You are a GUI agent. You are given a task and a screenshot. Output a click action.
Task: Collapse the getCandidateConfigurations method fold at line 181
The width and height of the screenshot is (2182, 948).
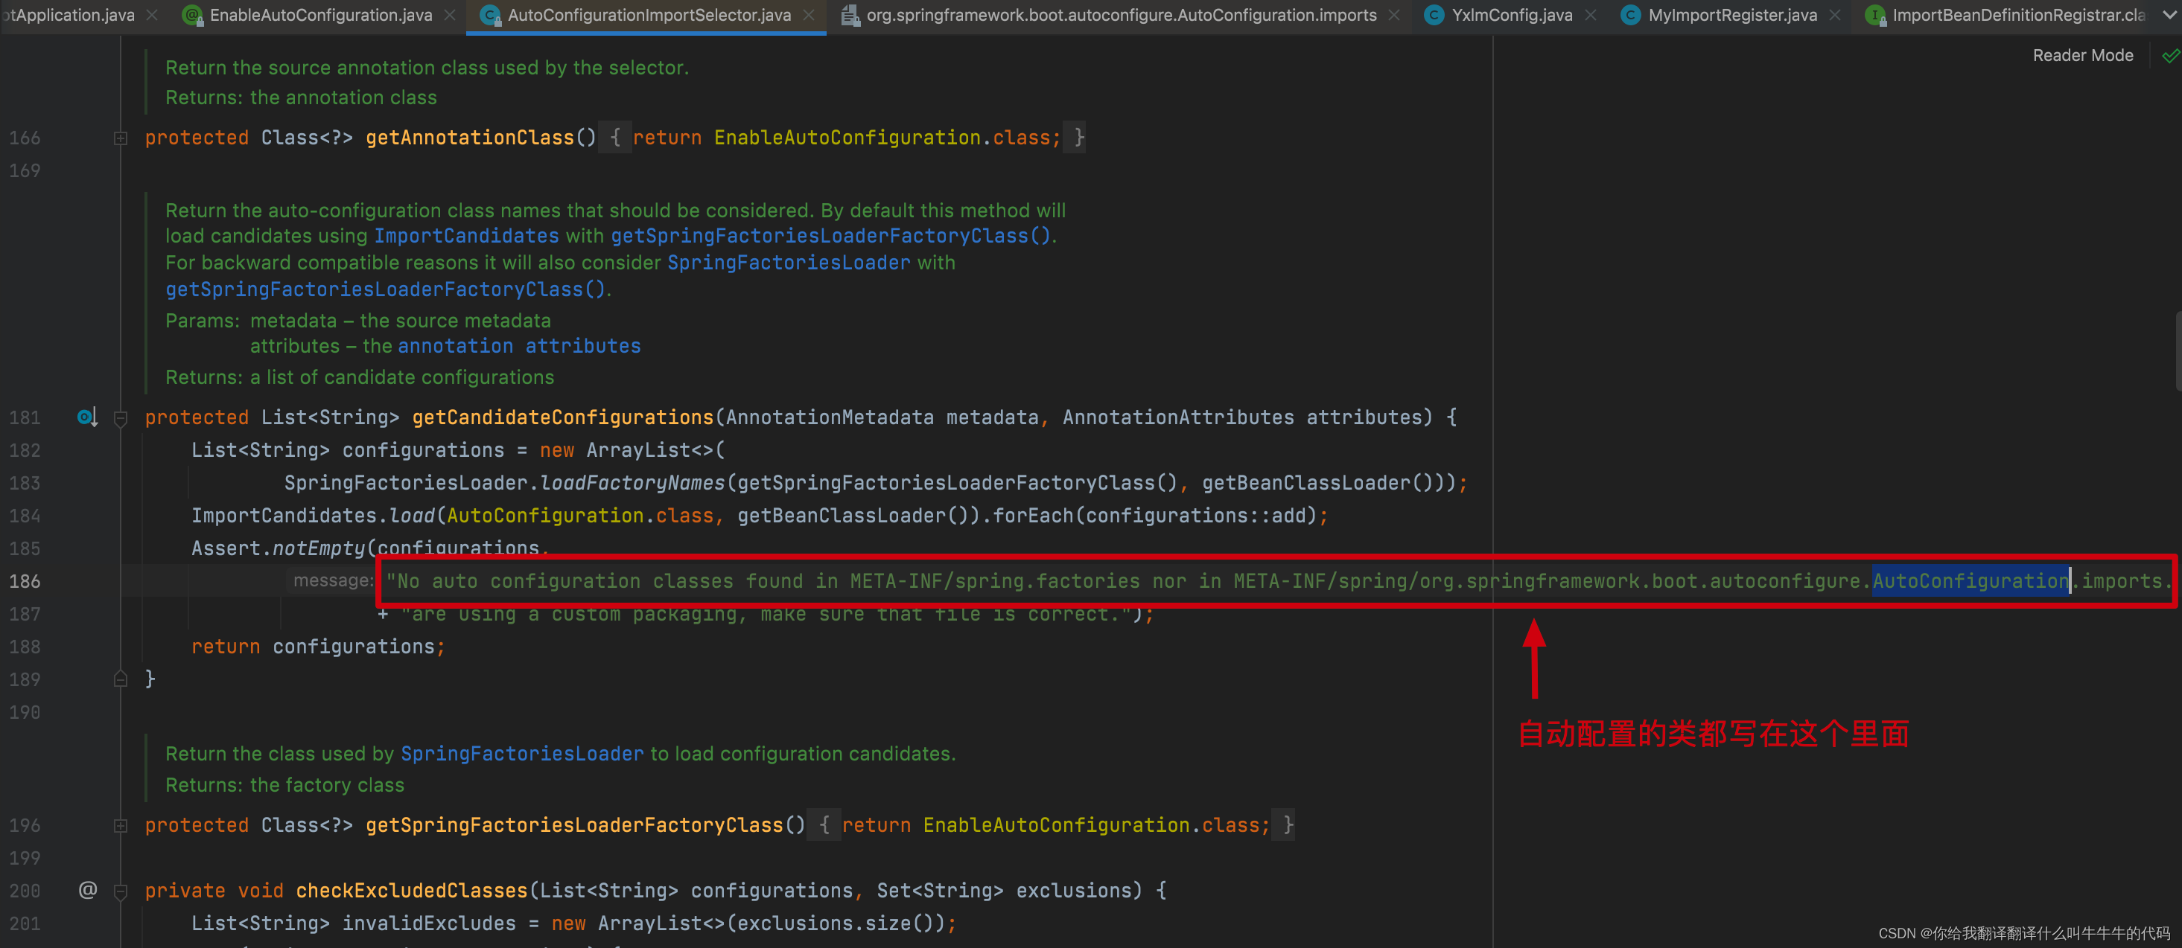click(121, 418)
